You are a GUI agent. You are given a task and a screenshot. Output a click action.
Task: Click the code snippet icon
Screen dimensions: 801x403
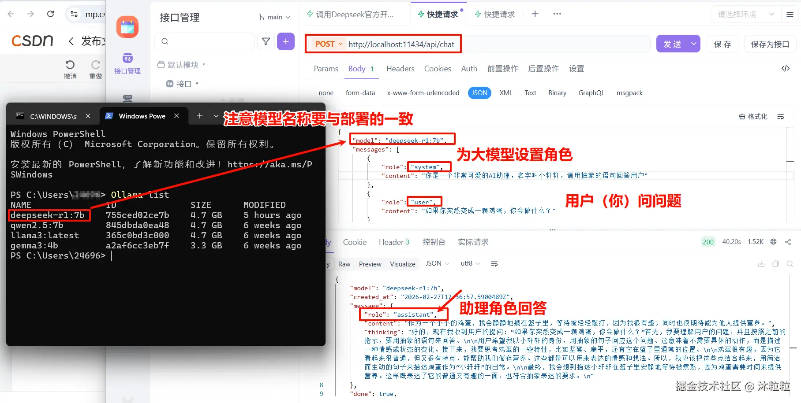786,68
